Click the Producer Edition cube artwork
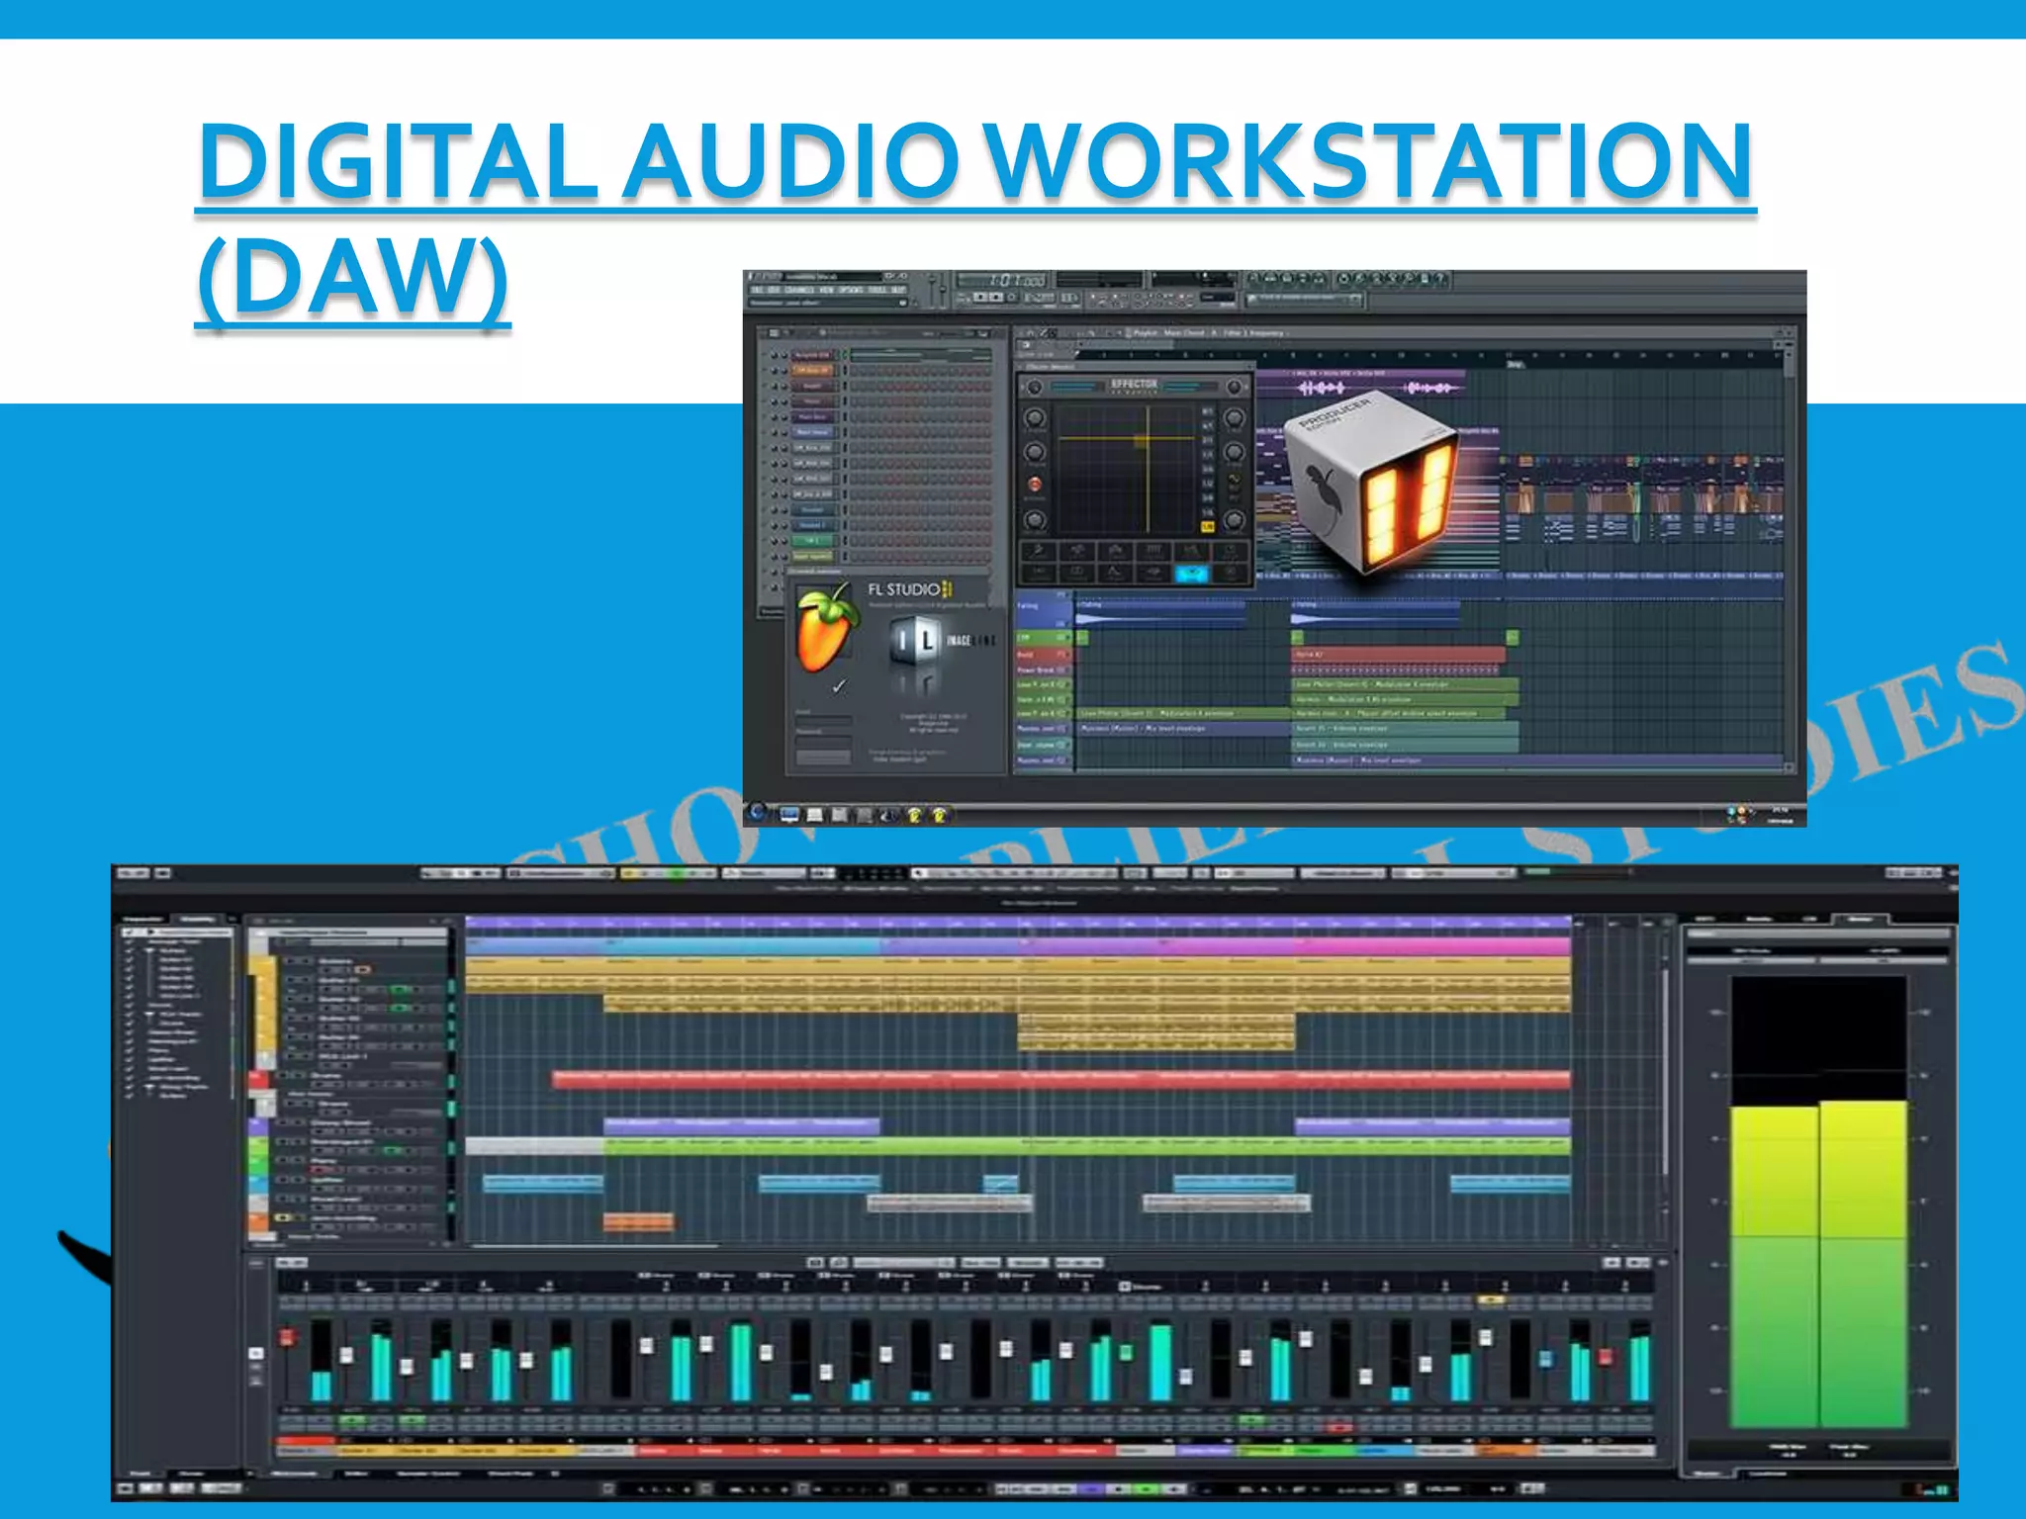The height and width of the screenshot is (1519, 2026). click(x=1371, y=485)
